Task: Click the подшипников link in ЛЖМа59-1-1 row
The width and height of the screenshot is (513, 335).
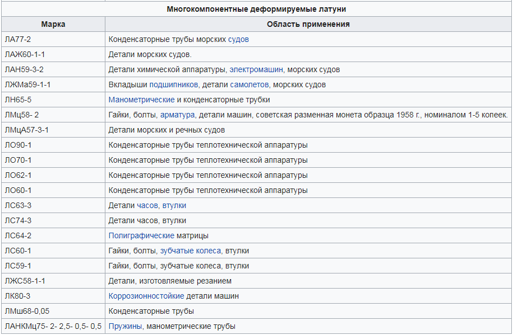Action: click(173, 84)
